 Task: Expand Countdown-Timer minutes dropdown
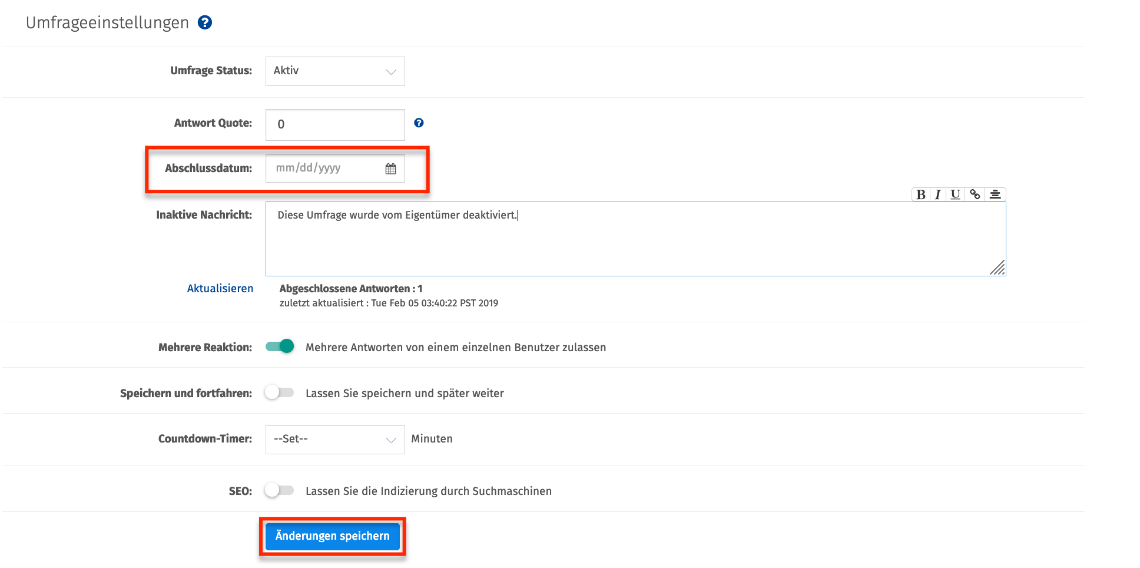(x=335, y=440)
